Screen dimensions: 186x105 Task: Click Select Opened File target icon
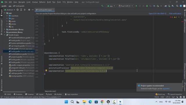tap(17, 10)
